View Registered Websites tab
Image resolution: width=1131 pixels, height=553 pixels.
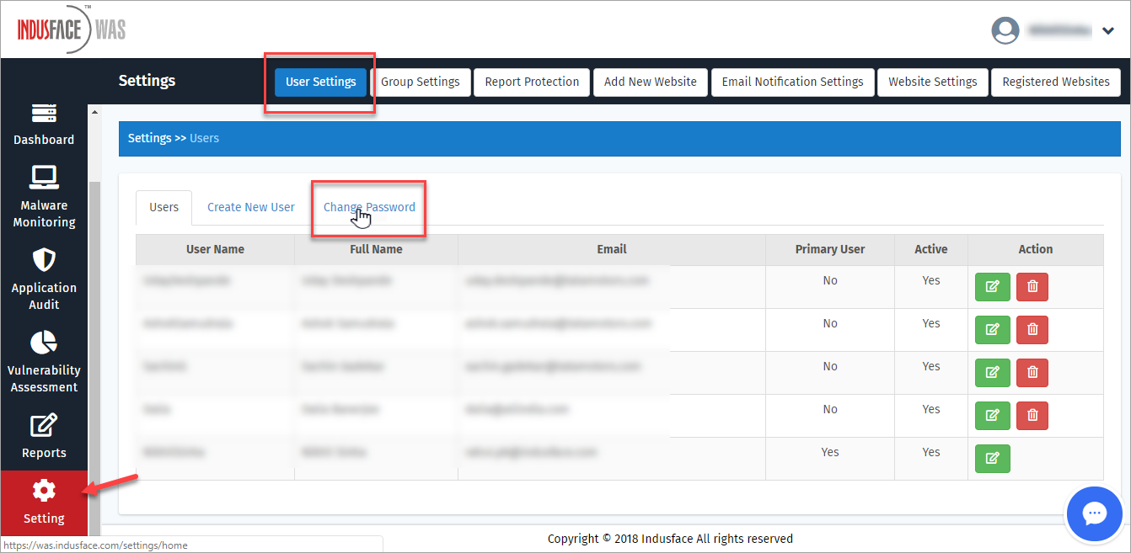(x=1056, y=82)
